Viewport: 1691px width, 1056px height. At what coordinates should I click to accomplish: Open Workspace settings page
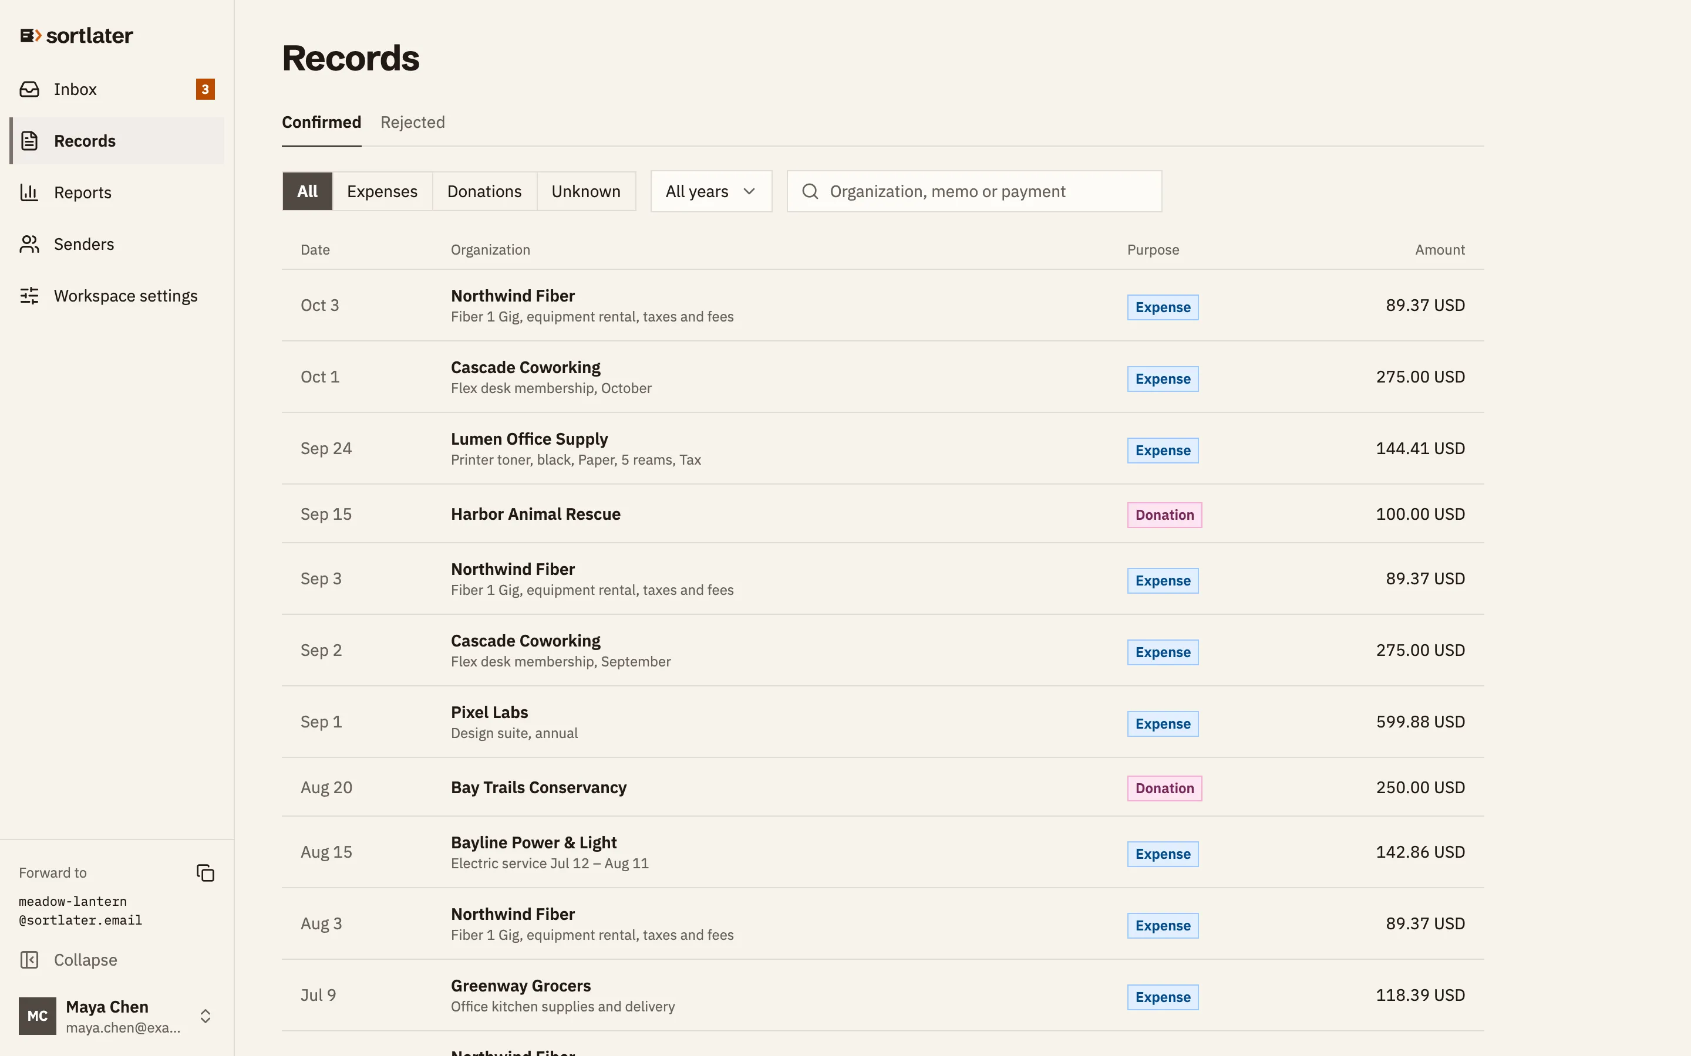117,296
